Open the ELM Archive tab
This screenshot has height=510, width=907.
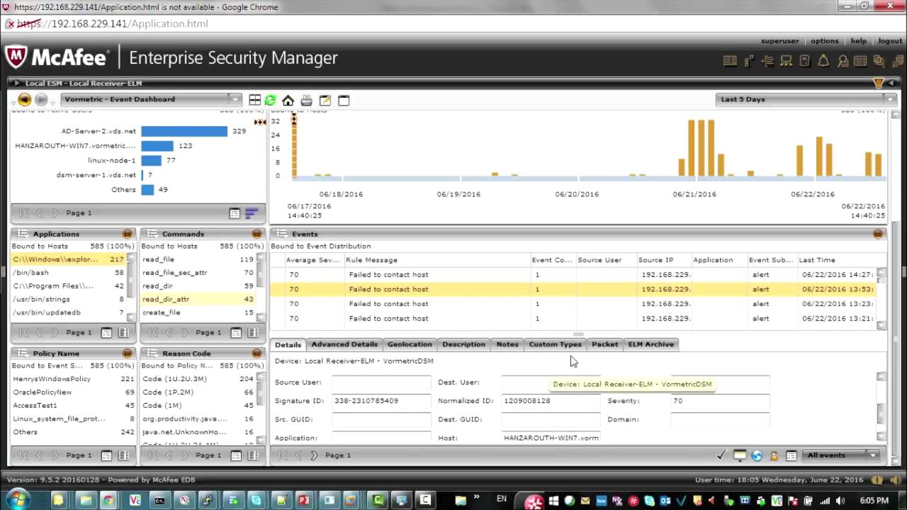(x=650, y=344)
